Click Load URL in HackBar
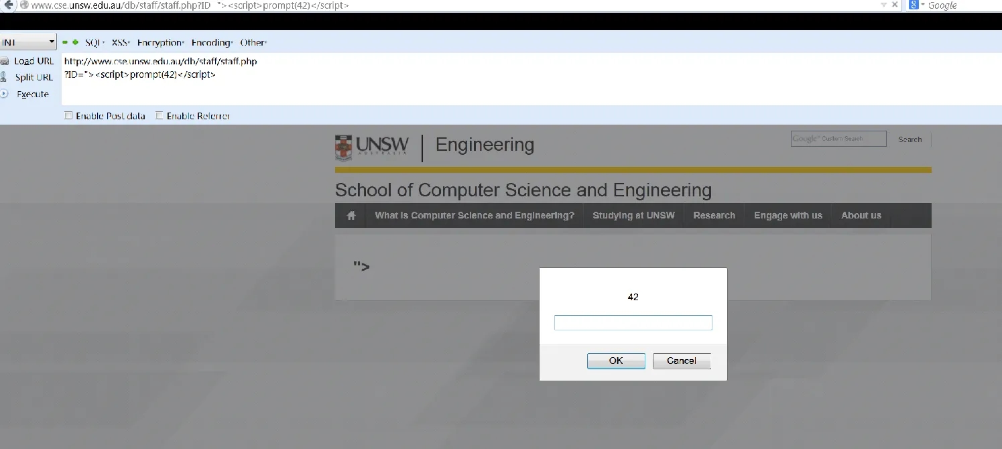The image size is (1002, 449). click(x=34, y=61)
